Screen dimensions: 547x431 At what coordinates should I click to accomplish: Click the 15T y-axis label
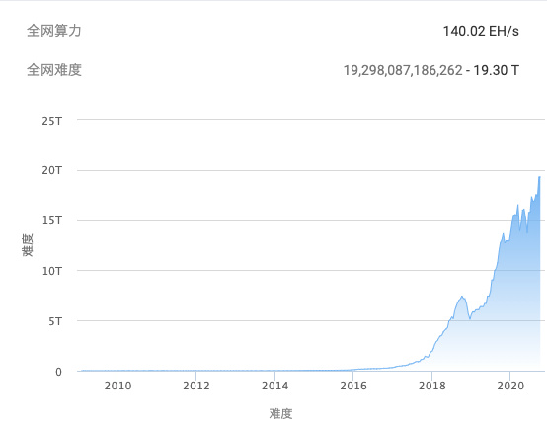52,220
